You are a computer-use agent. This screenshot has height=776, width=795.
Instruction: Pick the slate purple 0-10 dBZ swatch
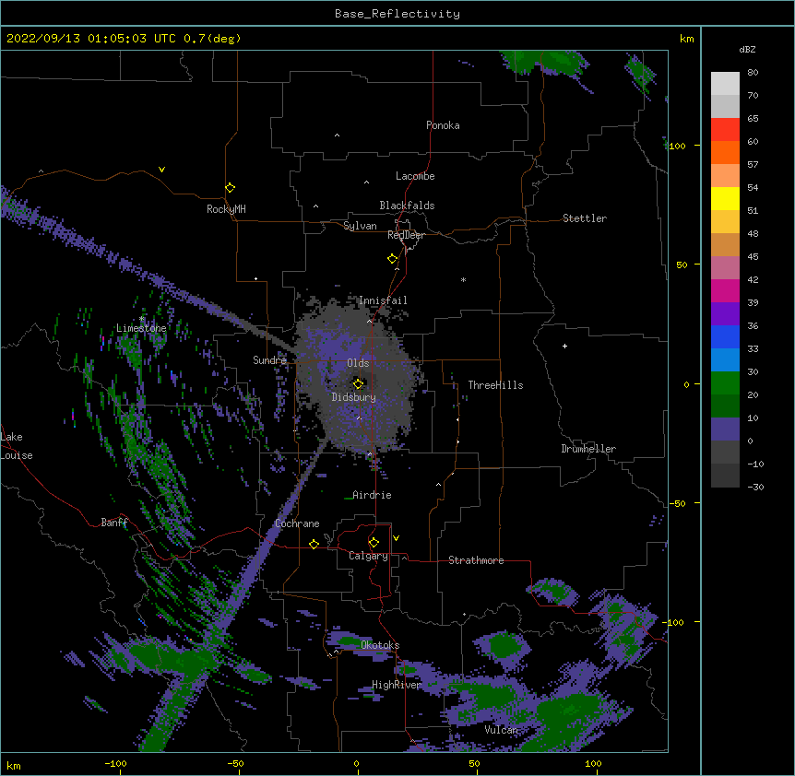pyautogui.click(x=725, y=429)
